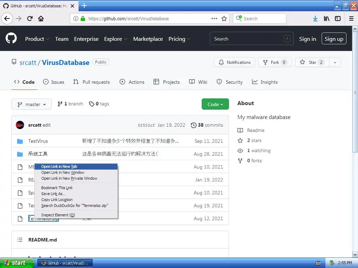This screenshot has height=268, width=358.
Task: Click the GitHub octocat logo
Action: pyautogui.click(x=11, y=38)
